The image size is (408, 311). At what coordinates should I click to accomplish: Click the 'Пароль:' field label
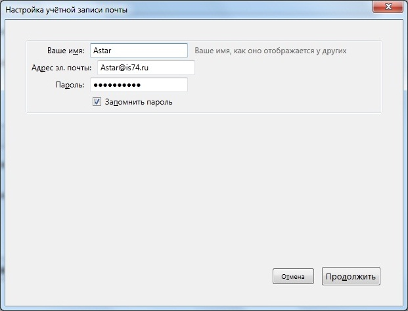click(70, 85)
